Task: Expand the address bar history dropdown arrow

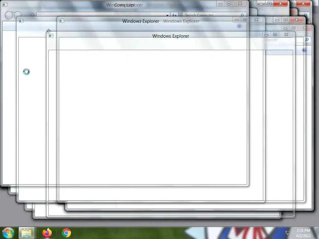Action: 167,15
